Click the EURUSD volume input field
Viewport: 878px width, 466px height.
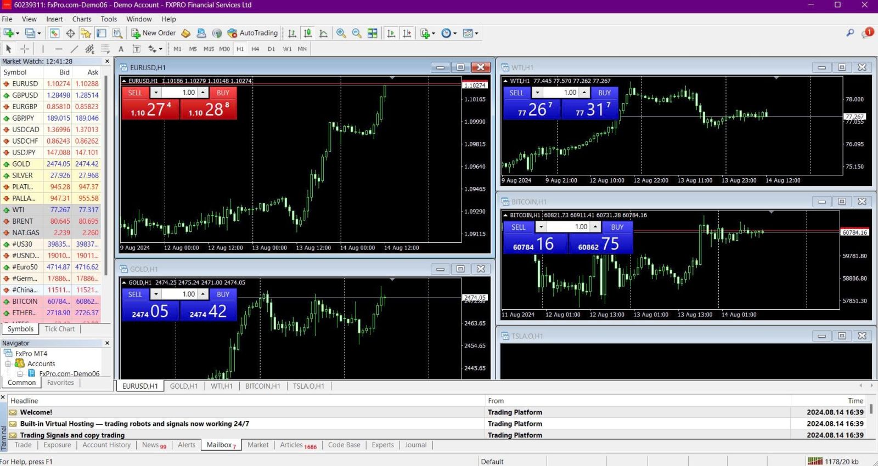tap(180, 93)
